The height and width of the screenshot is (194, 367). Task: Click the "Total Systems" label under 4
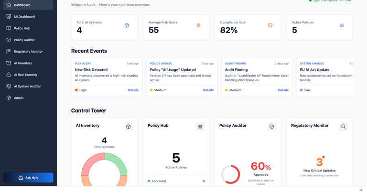(104, 147)
